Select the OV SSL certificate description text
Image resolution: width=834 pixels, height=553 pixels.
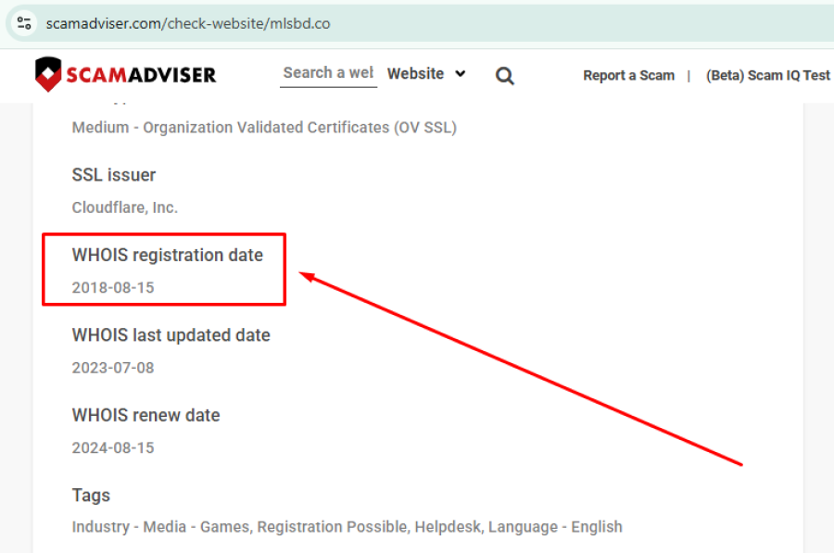pyautogui.click(x=264, y=128)
